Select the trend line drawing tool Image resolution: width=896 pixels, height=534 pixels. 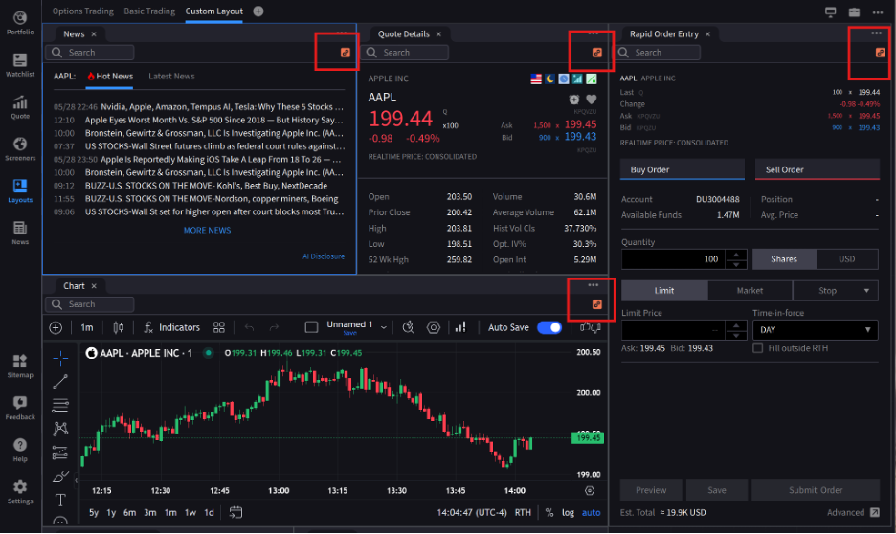tap(60, 382)
